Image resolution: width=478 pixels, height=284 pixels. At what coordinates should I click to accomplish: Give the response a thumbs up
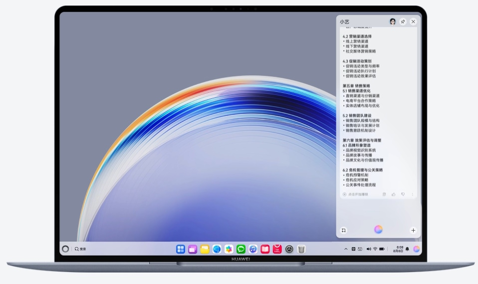(394, 194)
